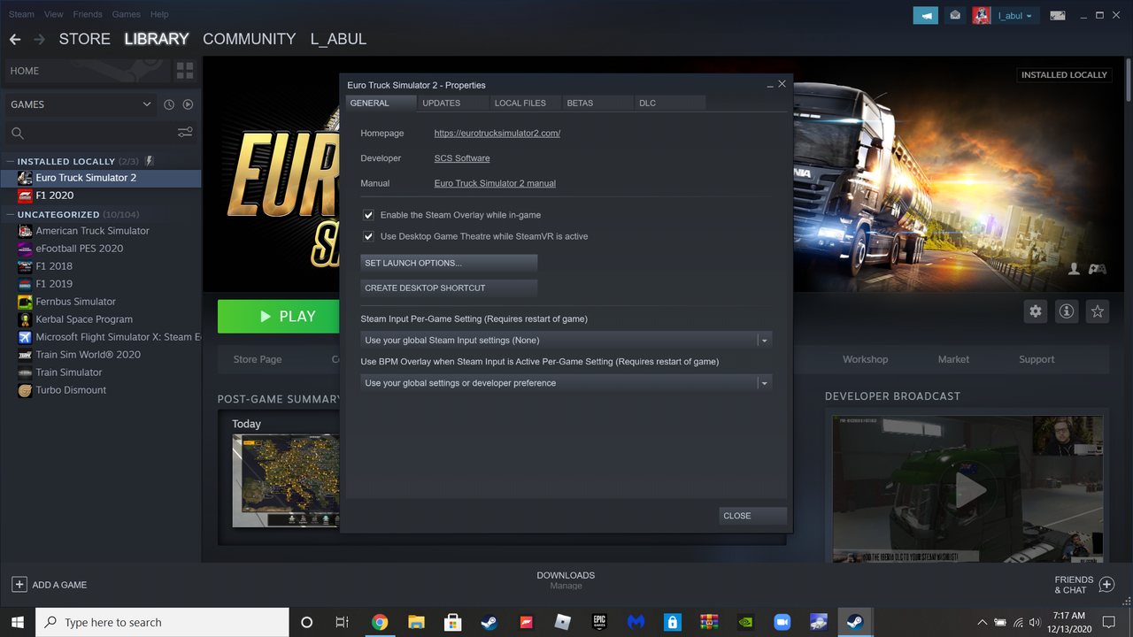Image resolution: width=1133 pixels, height=637 pixels.
Task: Select Turbo Dismount in game list
Action: click(71, 390)
